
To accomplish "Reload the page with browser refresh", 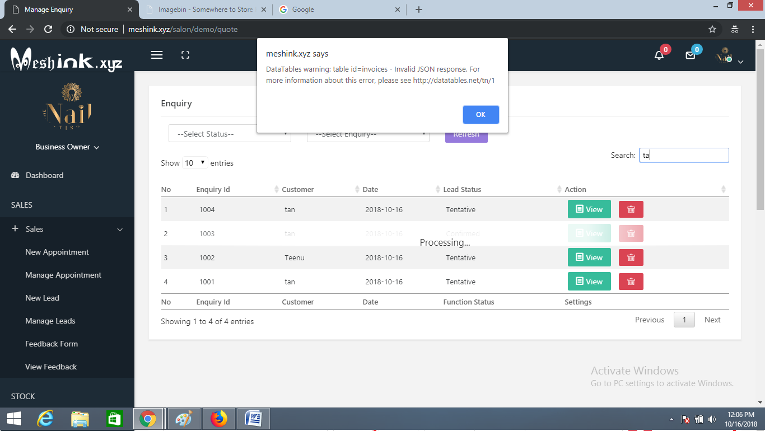I will 48,29.
